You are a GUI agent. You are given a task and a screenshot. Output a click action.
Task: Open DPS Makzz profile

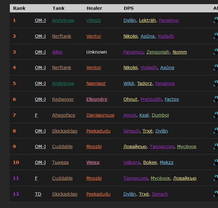(x=167, y=162)
